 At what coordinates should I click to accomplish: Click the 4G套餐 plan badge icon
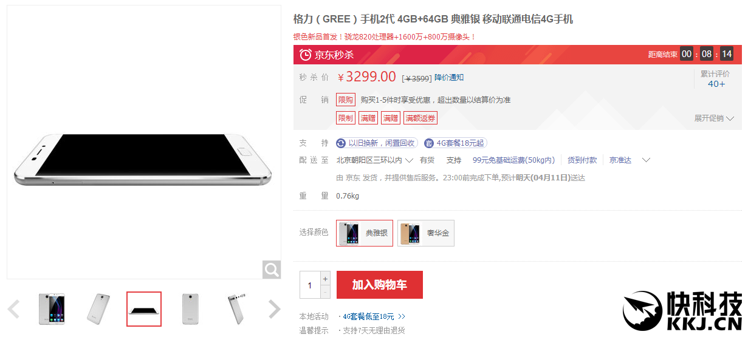(x=429, y=143)
